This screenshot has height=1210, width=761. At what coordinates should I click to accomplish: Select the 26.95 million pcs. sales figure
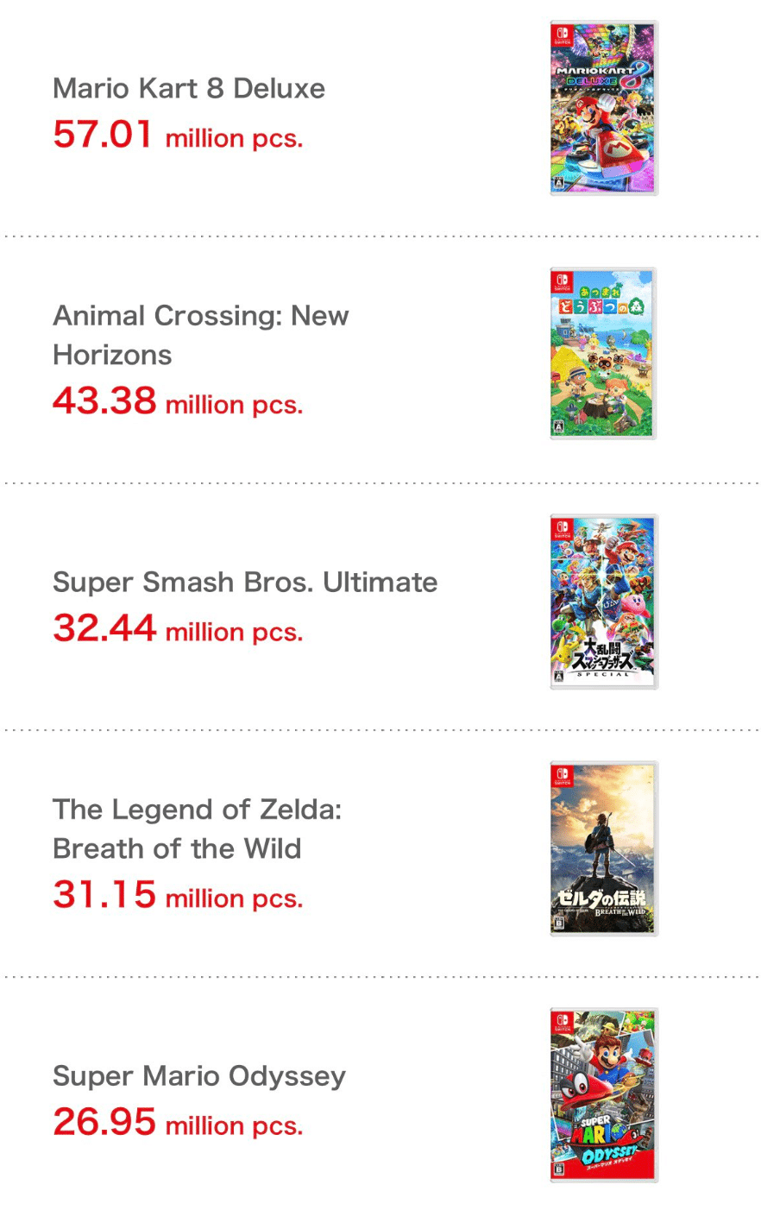coord(178,1122)
